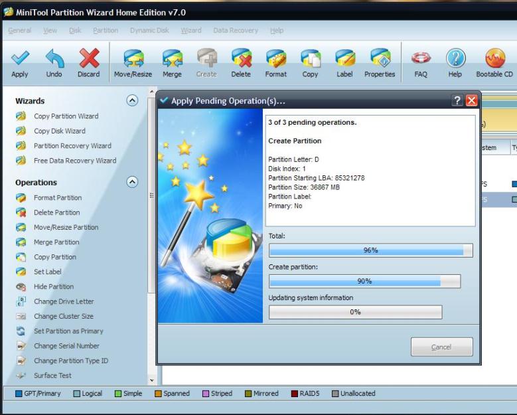Click the Copy toolbar icon
The height and width of the screenshot is (415, 517).
[310, 58]
